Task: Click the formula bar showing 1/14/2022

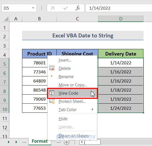Action: [x=119, y=8]
